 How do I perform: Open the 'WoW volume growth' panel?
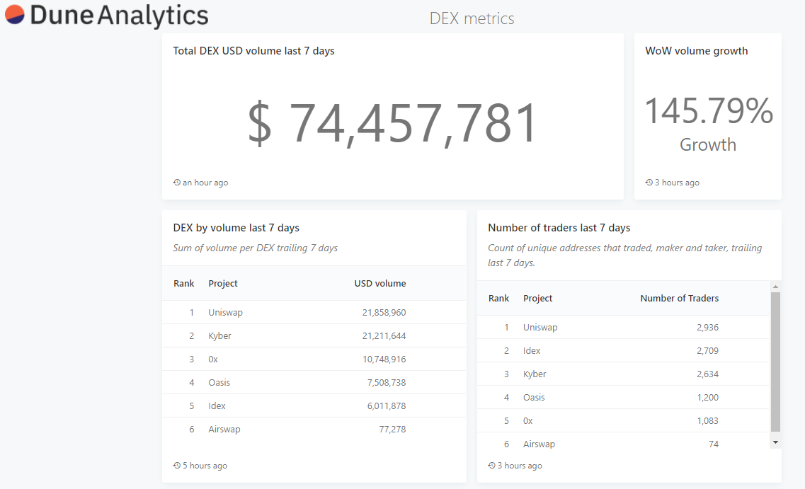(697, 50)
